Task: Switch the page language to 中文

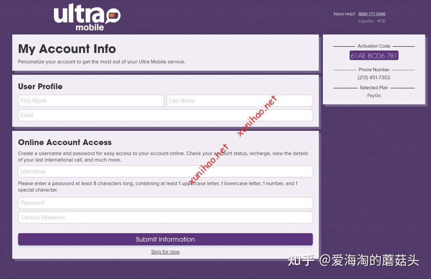Action: tap(381, 21)
